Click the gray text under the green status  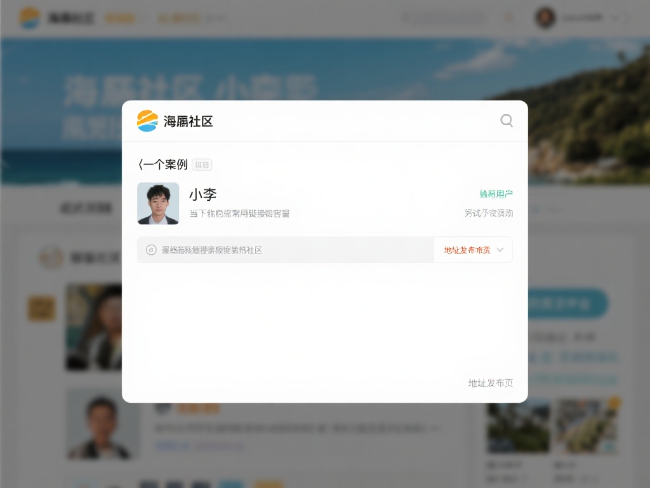[489, 213]
